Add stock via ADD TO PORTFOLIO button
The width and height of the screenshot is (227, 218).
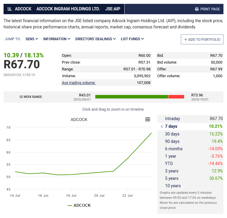point(202,39)
